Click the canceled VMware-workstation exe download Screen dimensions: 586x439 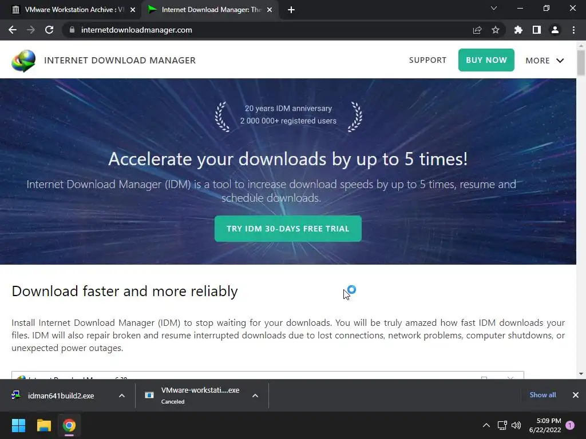(x=195, y=396)
